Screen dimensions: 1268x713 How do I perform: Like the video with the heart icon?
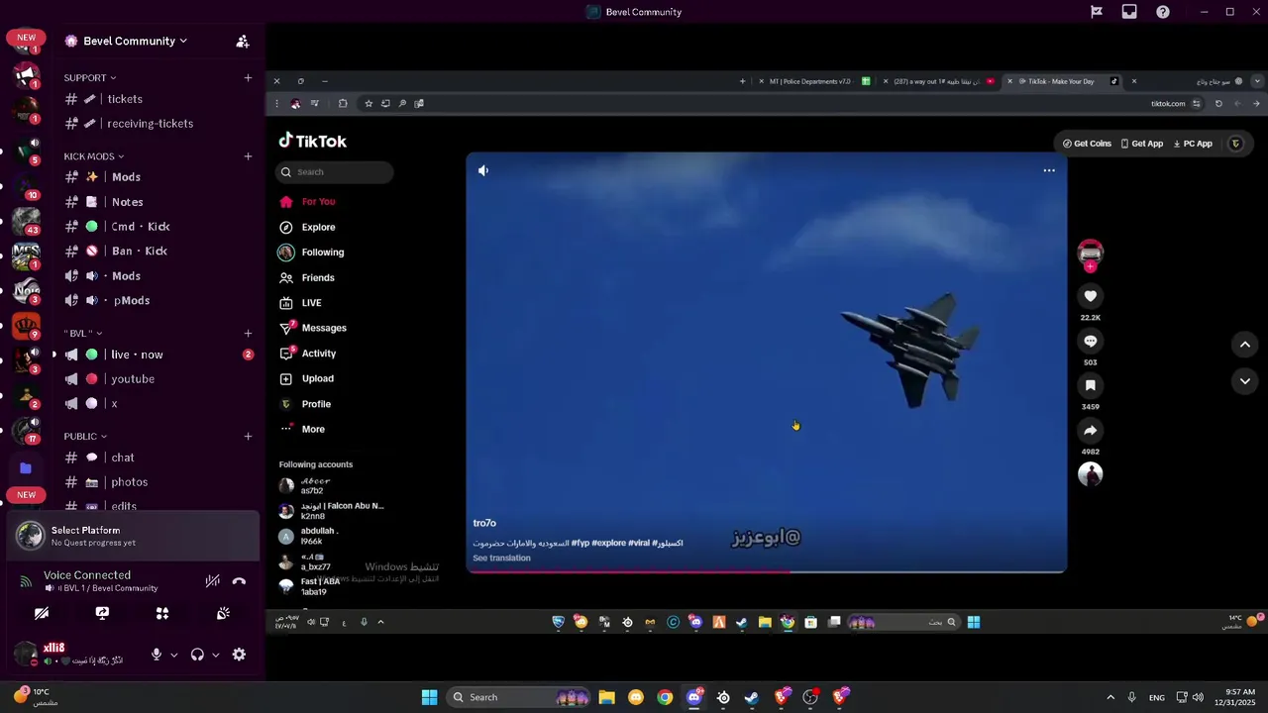click(1091, 296)
